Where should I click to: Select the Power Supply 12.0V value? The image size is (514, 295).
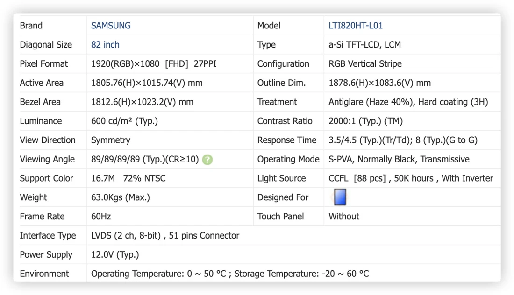115,255
